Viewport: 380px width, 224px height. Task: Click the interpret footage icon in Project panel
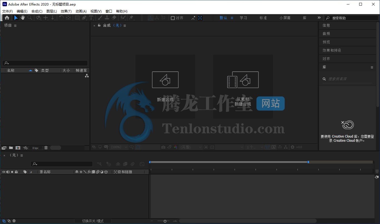pos(4,148)
